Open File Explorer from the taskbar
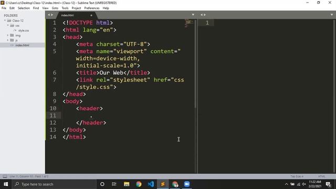Viewport: 336px width, 189px height. coord(127,184)
